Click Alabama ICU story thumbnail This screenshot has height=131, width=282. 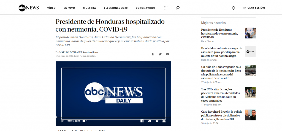pos(250,93)
